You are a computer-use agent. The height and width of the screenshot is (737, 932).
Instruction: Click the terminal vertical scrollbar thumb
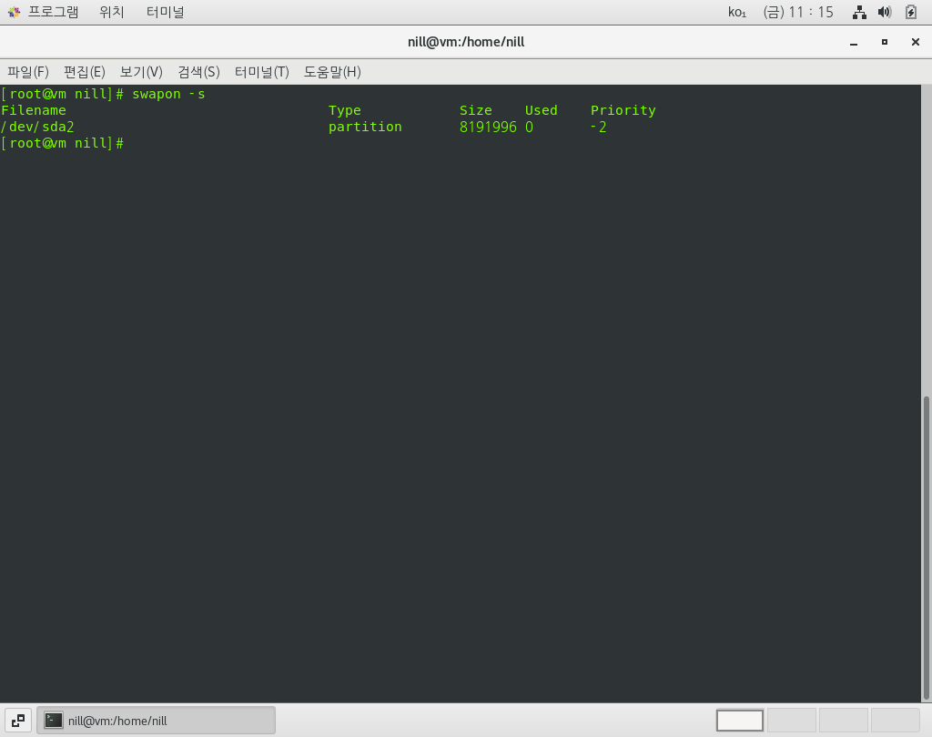926,548
